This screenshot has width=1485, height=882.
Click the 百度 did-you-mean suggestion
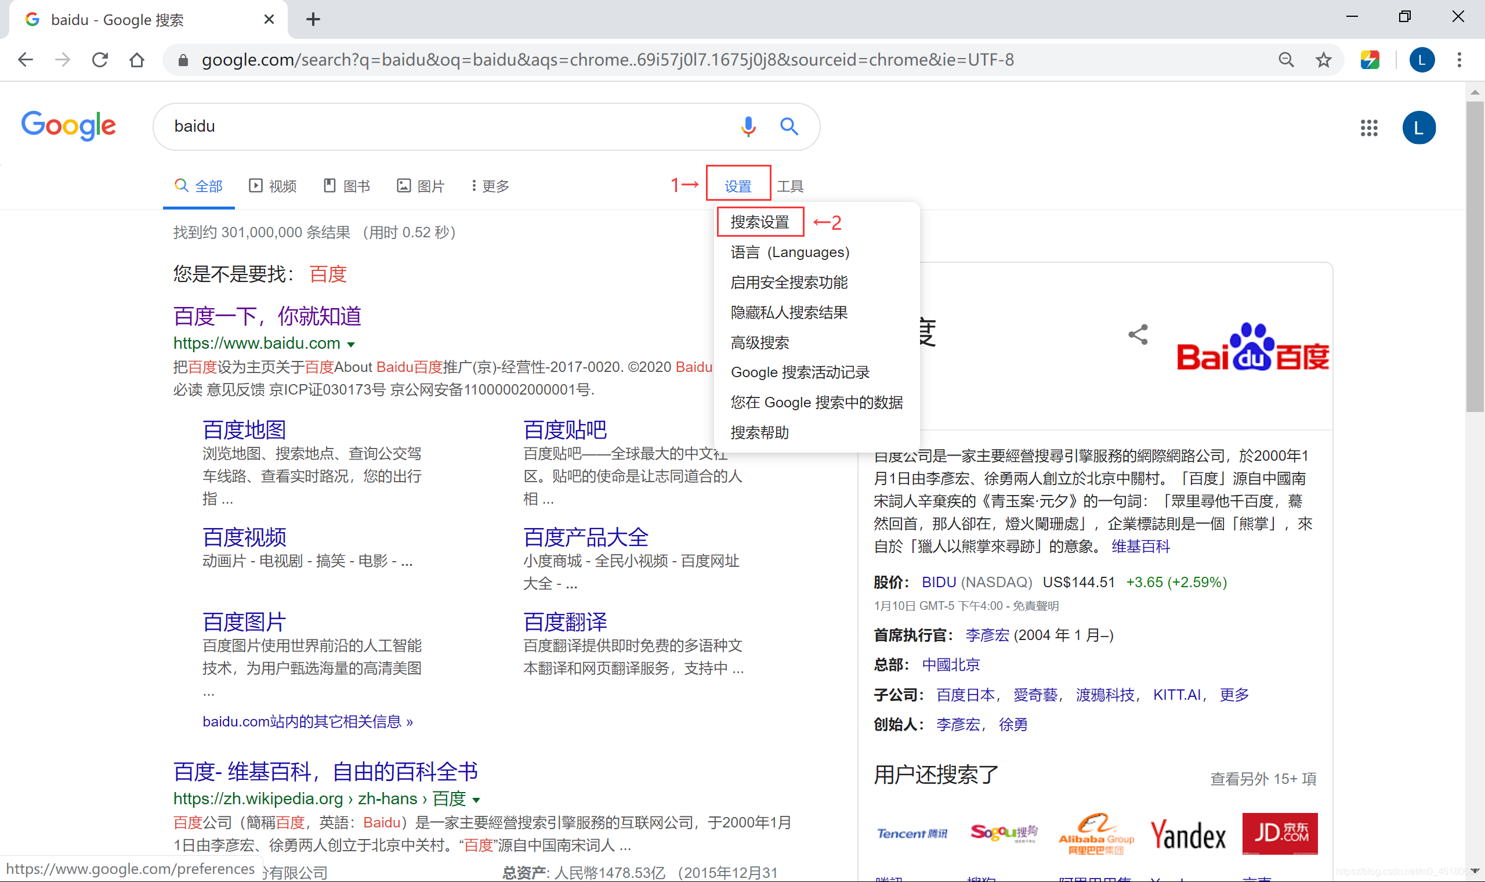tap(328, 274)
